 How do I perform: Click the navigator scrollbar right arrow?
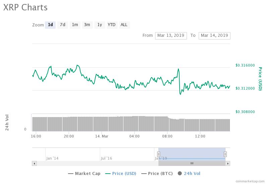[x=228, y=164]
